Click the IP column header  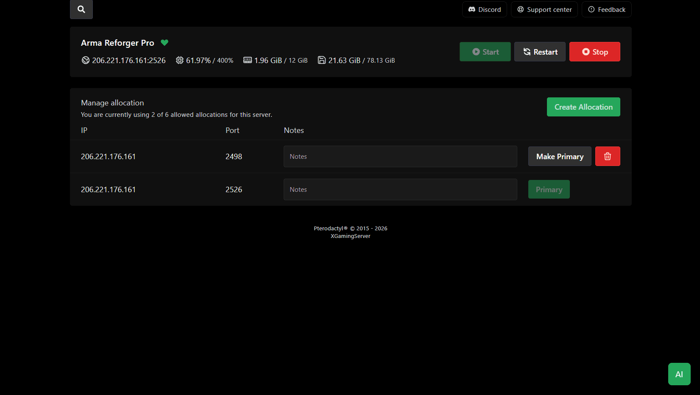pyautogui.click(x=84, y=130)
